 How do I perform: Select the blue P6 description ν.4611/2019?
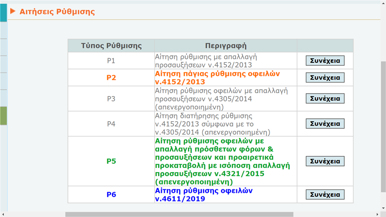pyautogui.click(x=204, y=195)
